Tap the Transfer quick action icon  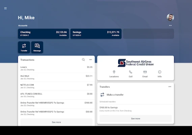point(24,47)
